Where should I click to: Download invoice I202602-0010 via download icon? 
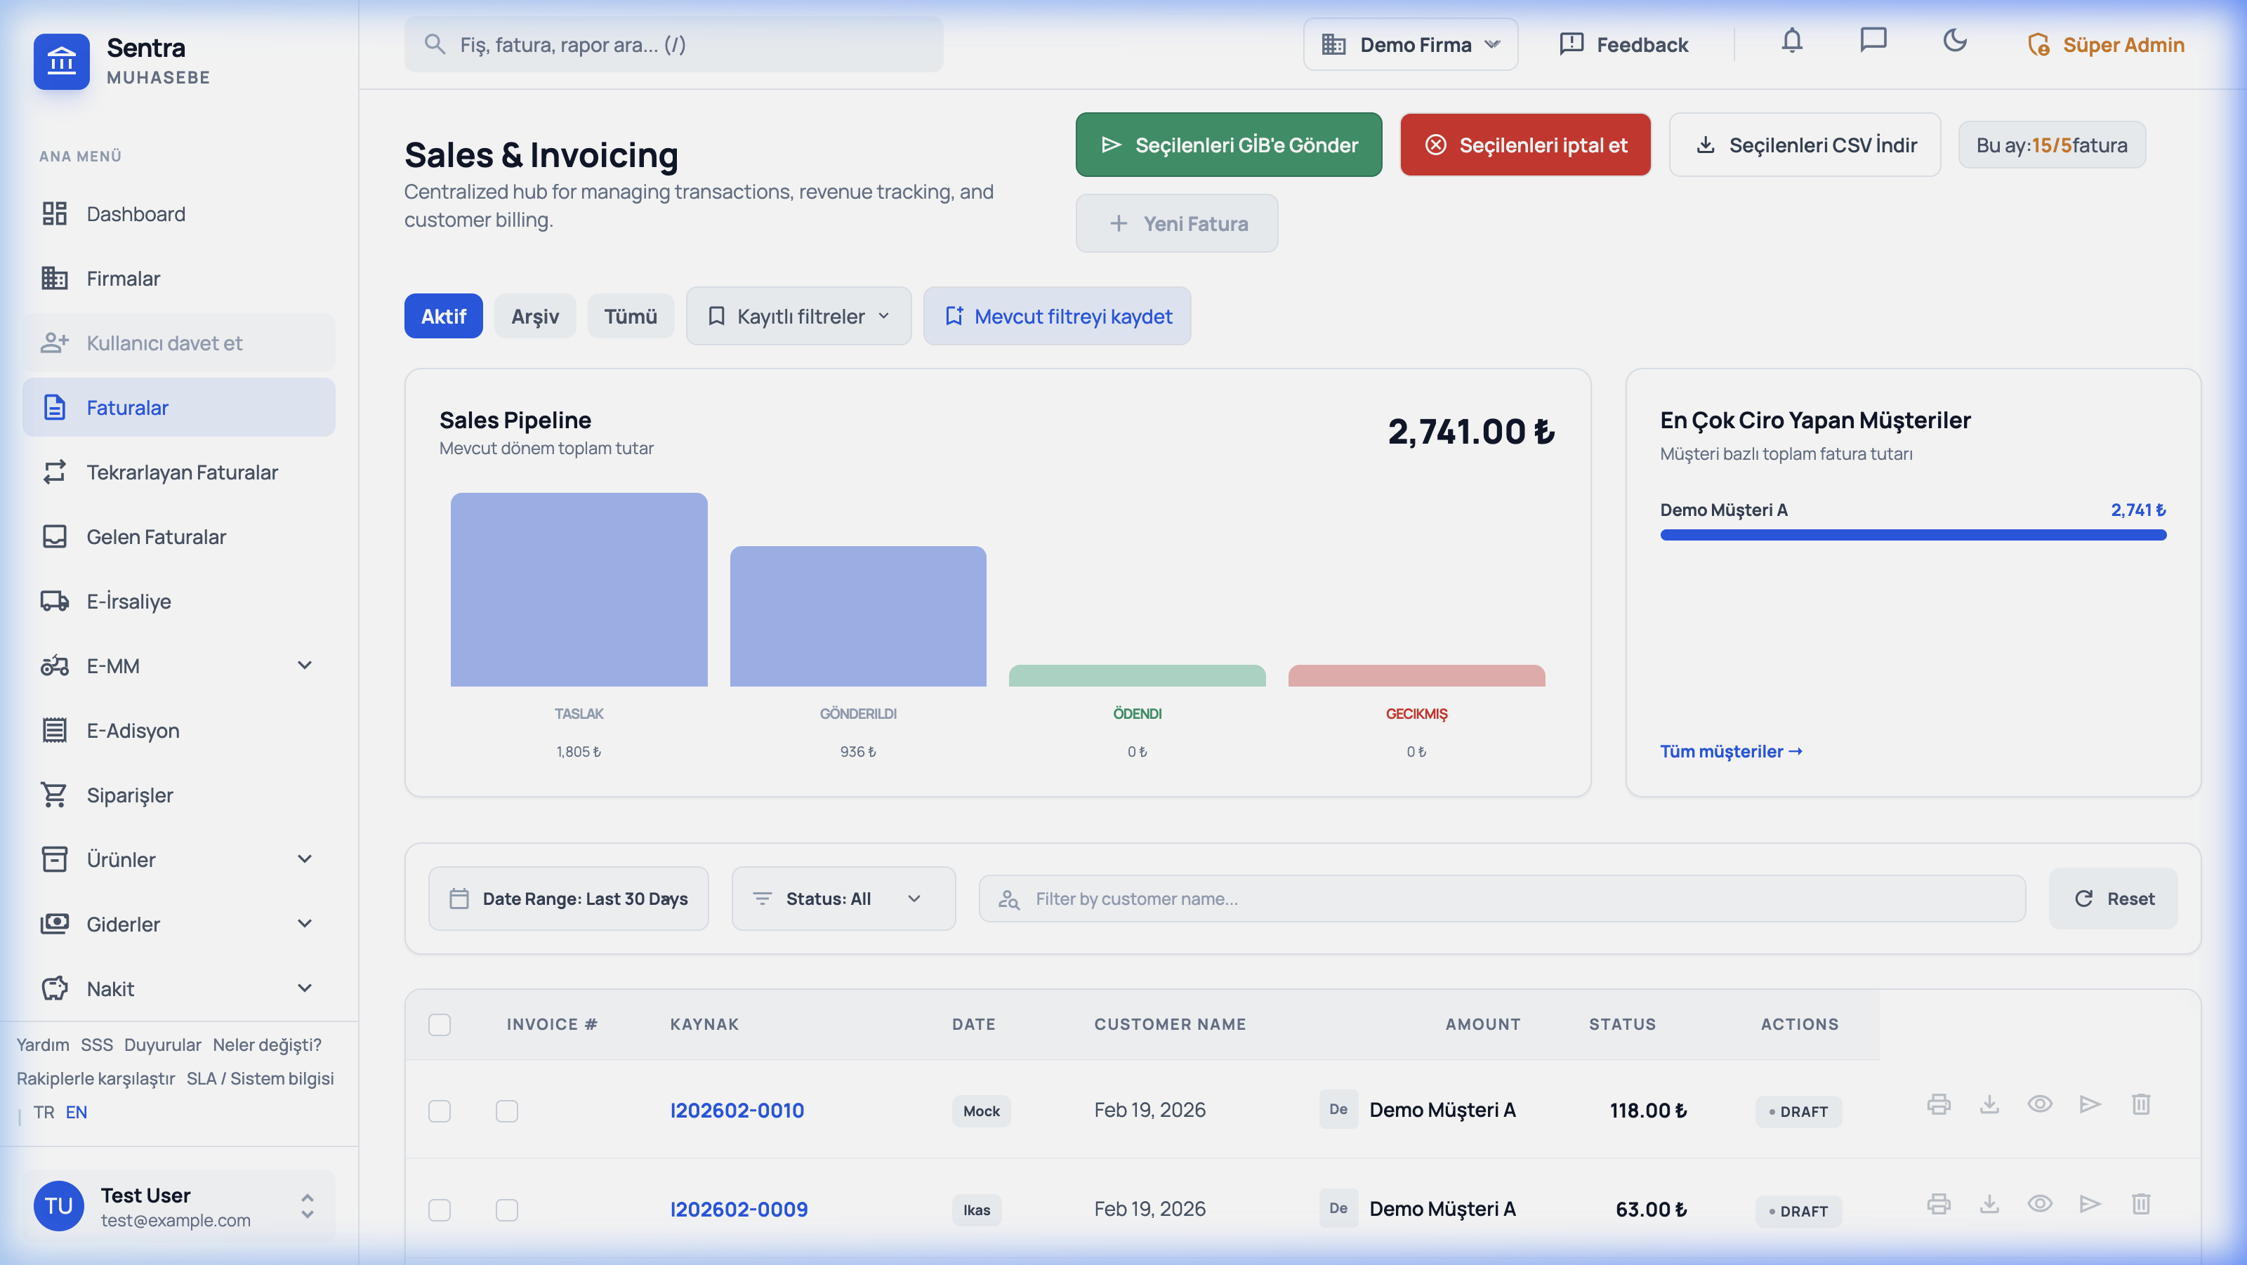click(1989, 1104)
